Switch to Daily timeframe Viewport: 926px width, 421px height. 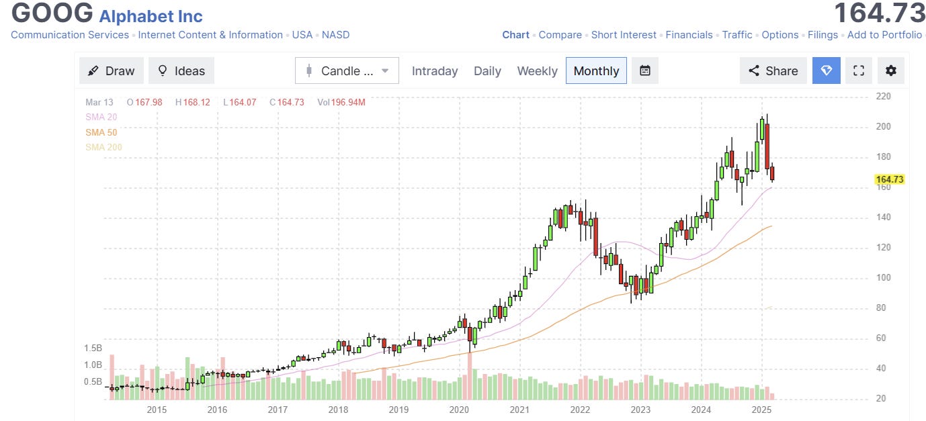[x=487, y=71]
